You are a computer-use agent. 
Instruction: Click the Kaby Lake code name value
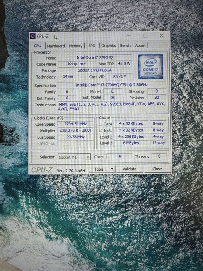[x=77, y=64]
